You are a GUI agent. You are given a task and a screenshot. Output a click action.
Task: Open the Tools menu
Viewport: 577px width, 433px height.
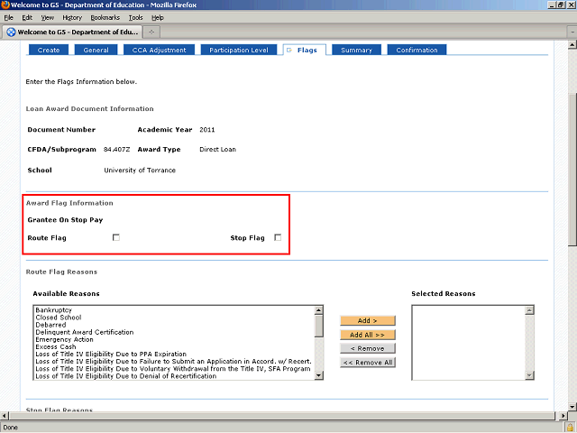pyautogui.click(x=135, y=18)
